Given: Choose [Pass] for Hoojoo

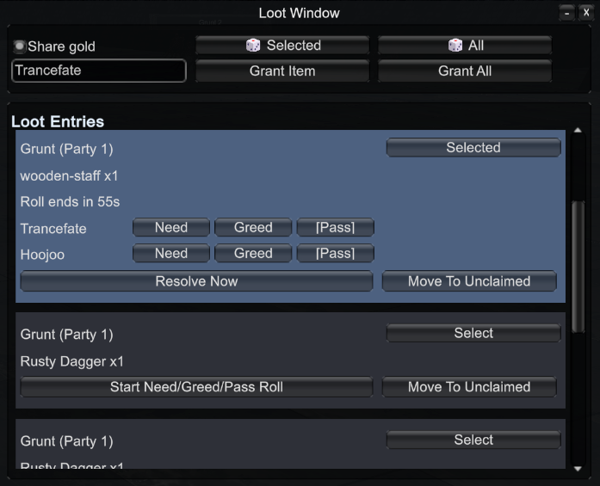Looking at the screenshot, I should (x=335, y=253).
